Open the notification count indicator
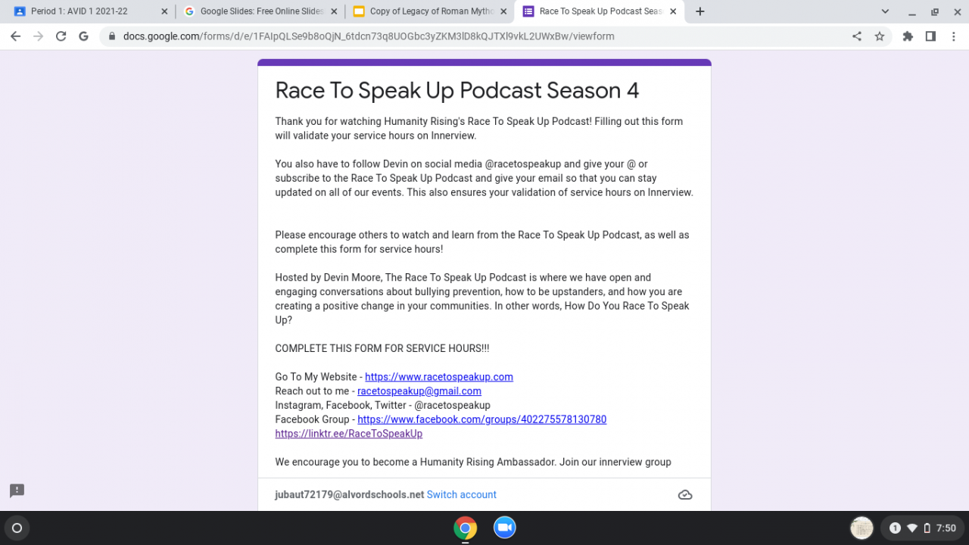 895,528
